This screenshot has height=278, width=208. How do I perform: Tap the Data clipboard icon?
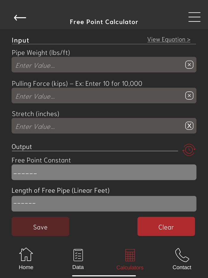point(78,255)
